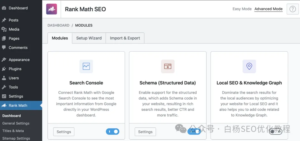Open Posts from the sidebar pin icon
Image resolution: width=300 pixels, height=141 pixels.
(x=4, y=20)
